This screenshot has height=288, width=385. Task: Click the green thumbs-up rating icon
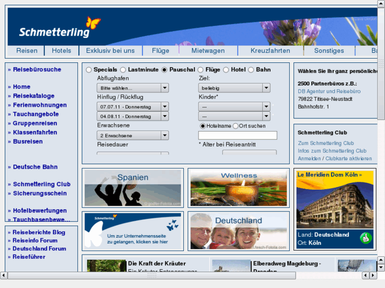click(x=366, y=238)
